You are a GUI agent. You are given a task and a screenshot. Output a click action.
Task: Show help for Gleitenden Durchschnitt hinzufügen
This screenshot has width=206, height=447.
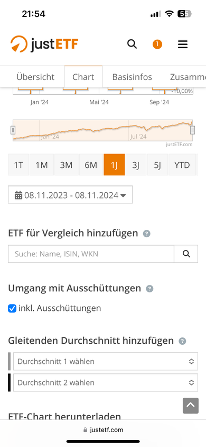pyautogui.click(x=182, y=341)
